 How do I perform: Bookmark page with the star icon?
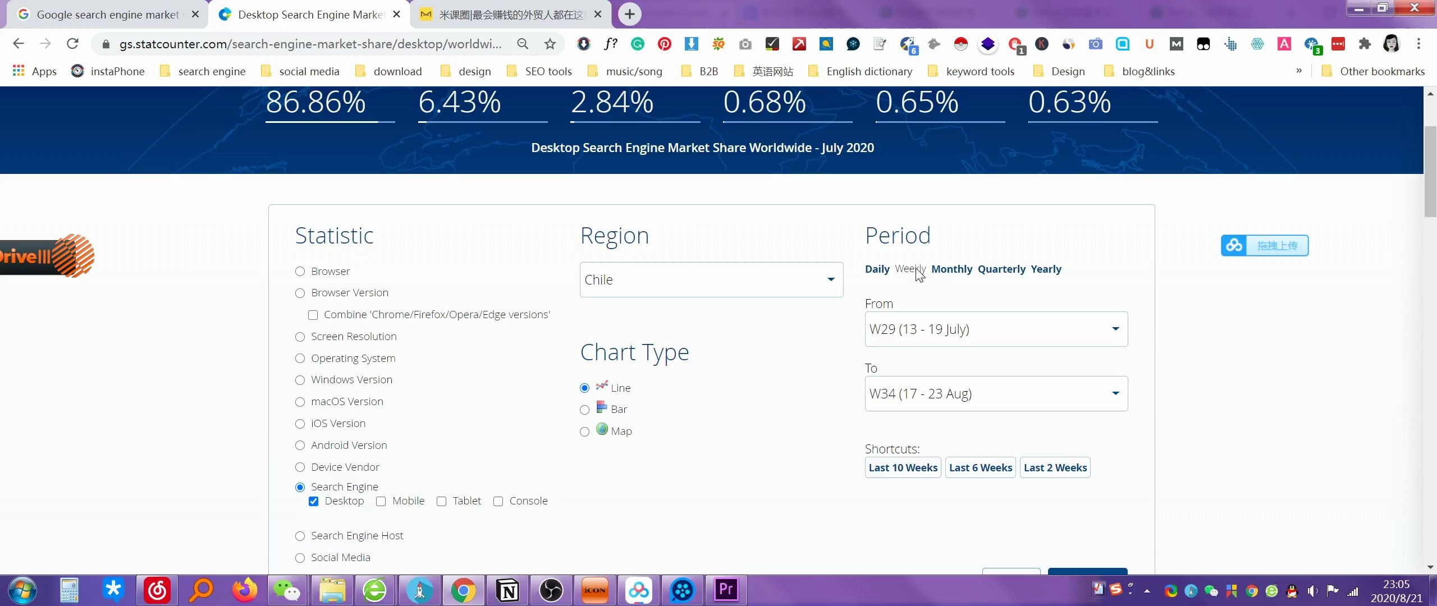pyautogui.click(x=550, y=44)
